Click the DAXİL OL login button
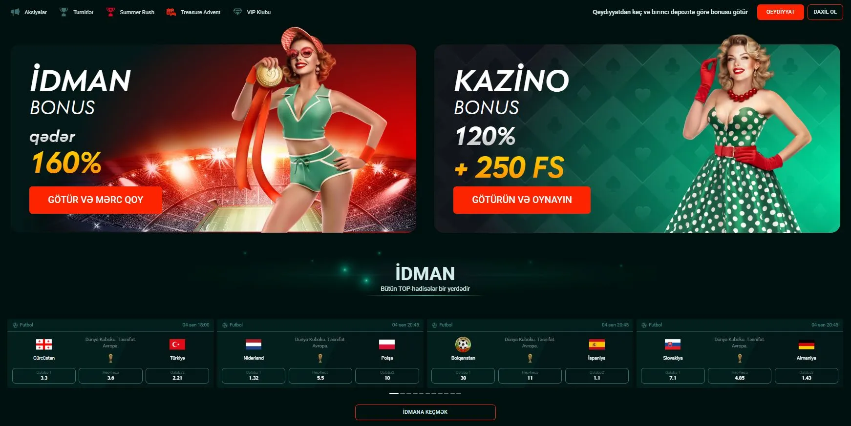 click(x=825, y=12)
